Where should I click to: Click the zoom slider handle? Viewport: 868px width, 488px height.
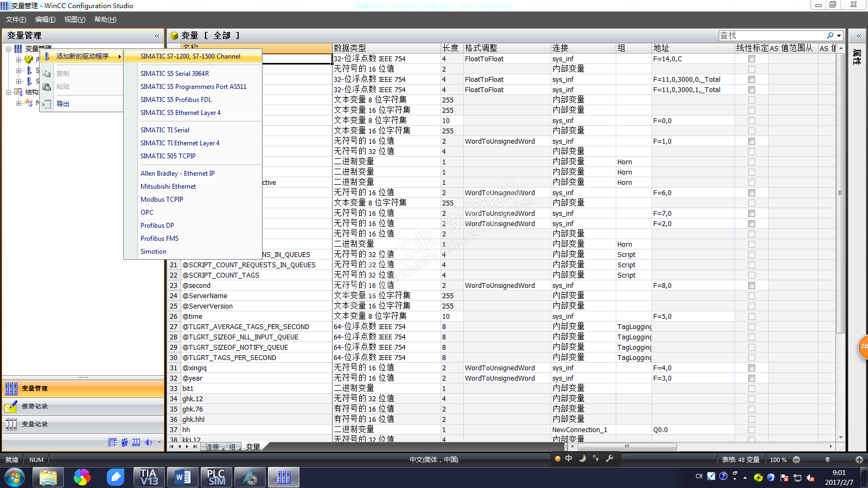click(827, 460)
